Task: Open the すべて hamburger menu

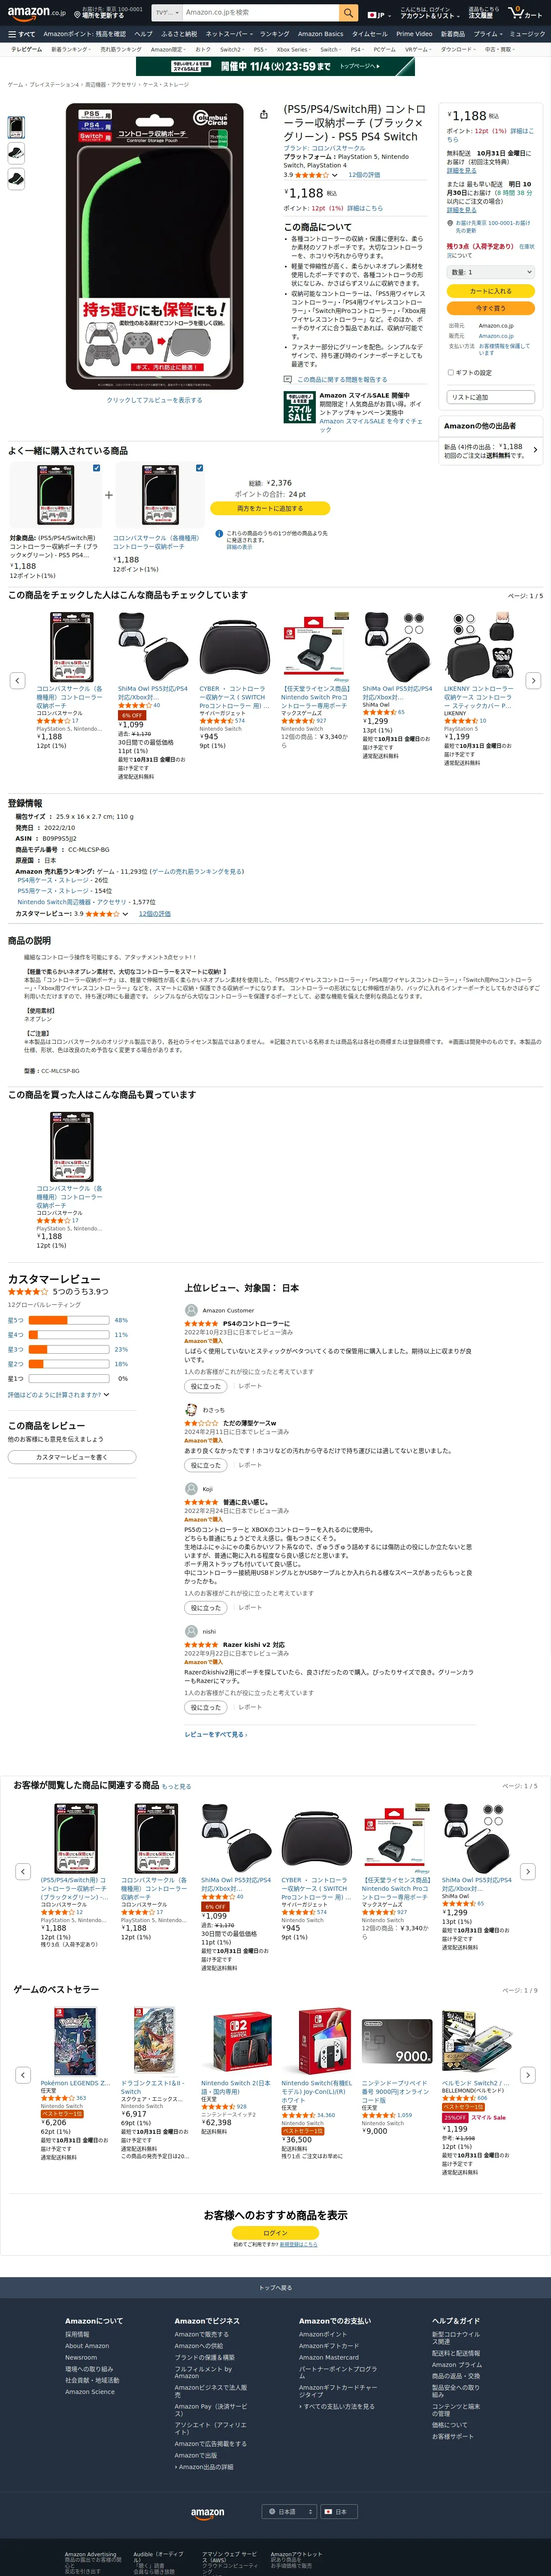Action: click(x=21, y=34)
